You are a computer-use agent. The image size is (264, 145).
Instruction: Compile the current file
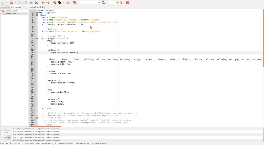tap(55, 3)
